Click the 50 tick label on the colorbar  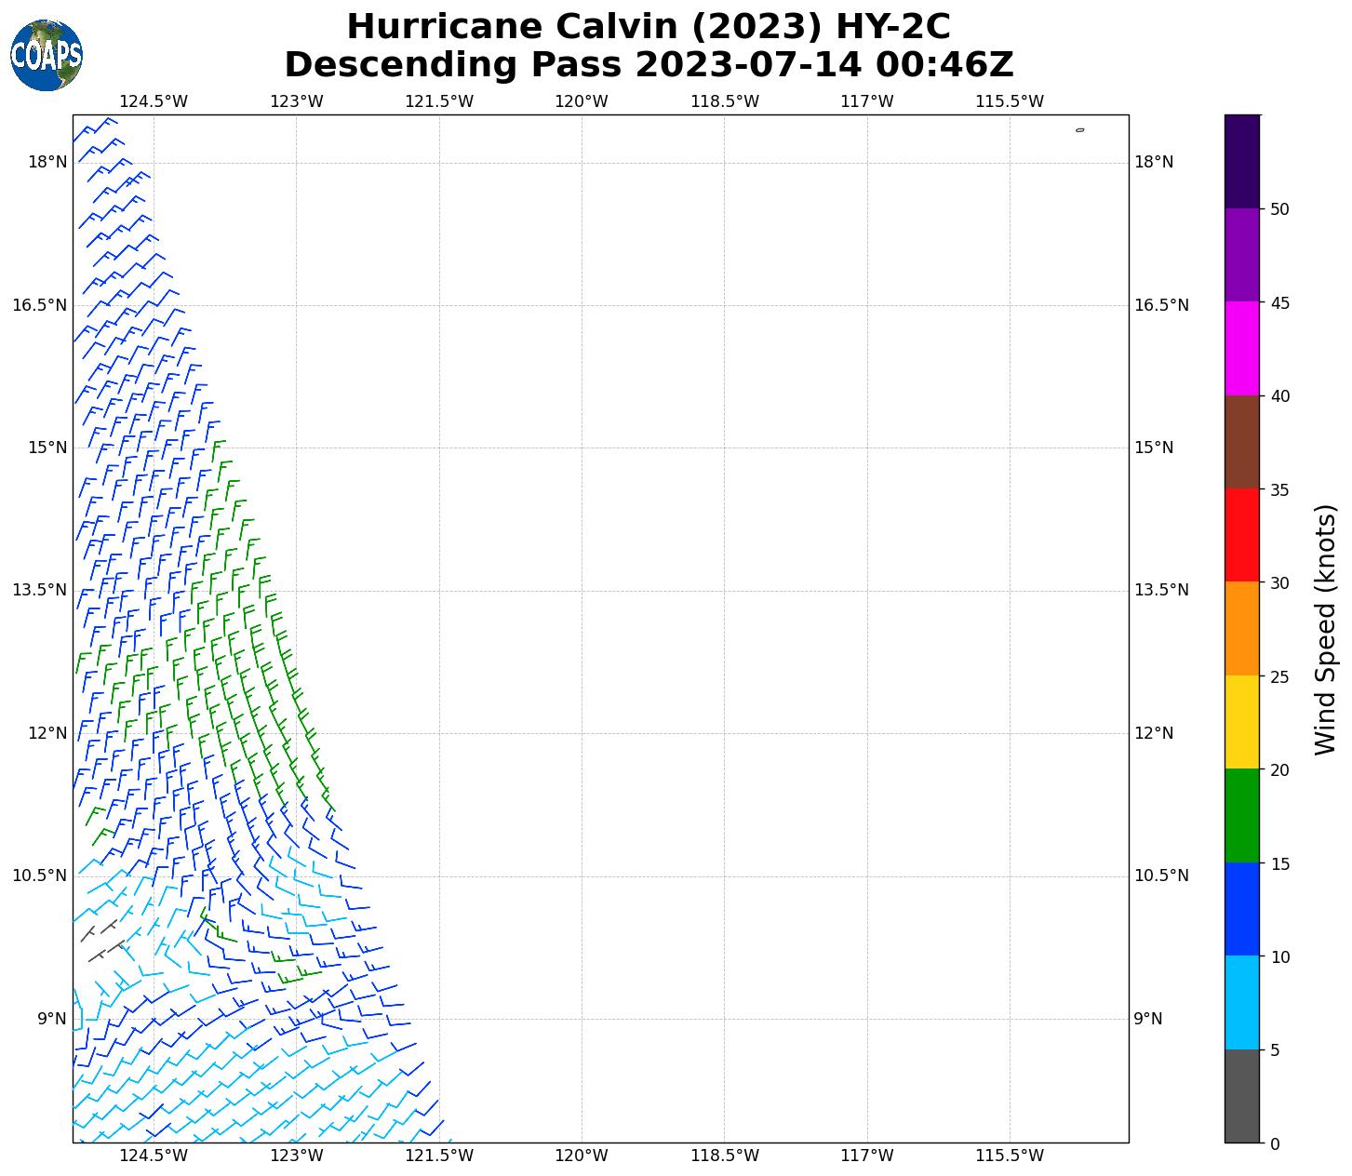click(1279, 209)
